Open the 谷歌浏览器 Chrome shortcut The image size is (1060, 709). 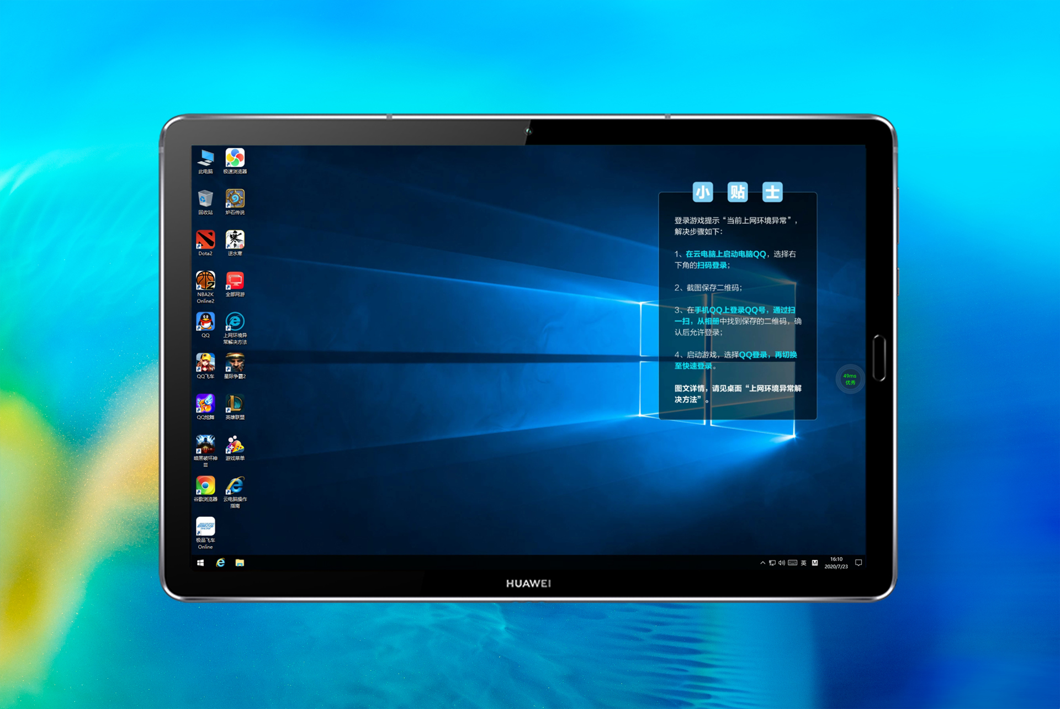pyautogui.click(x=205, y=489)
